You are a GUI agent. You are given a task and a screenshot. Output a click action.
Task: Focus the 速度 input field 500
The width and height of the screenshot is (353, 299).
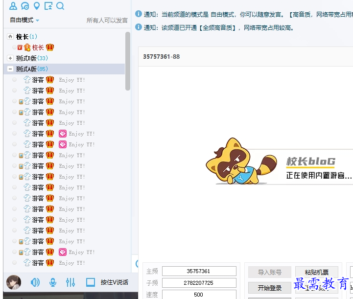[x=199, y=294]
